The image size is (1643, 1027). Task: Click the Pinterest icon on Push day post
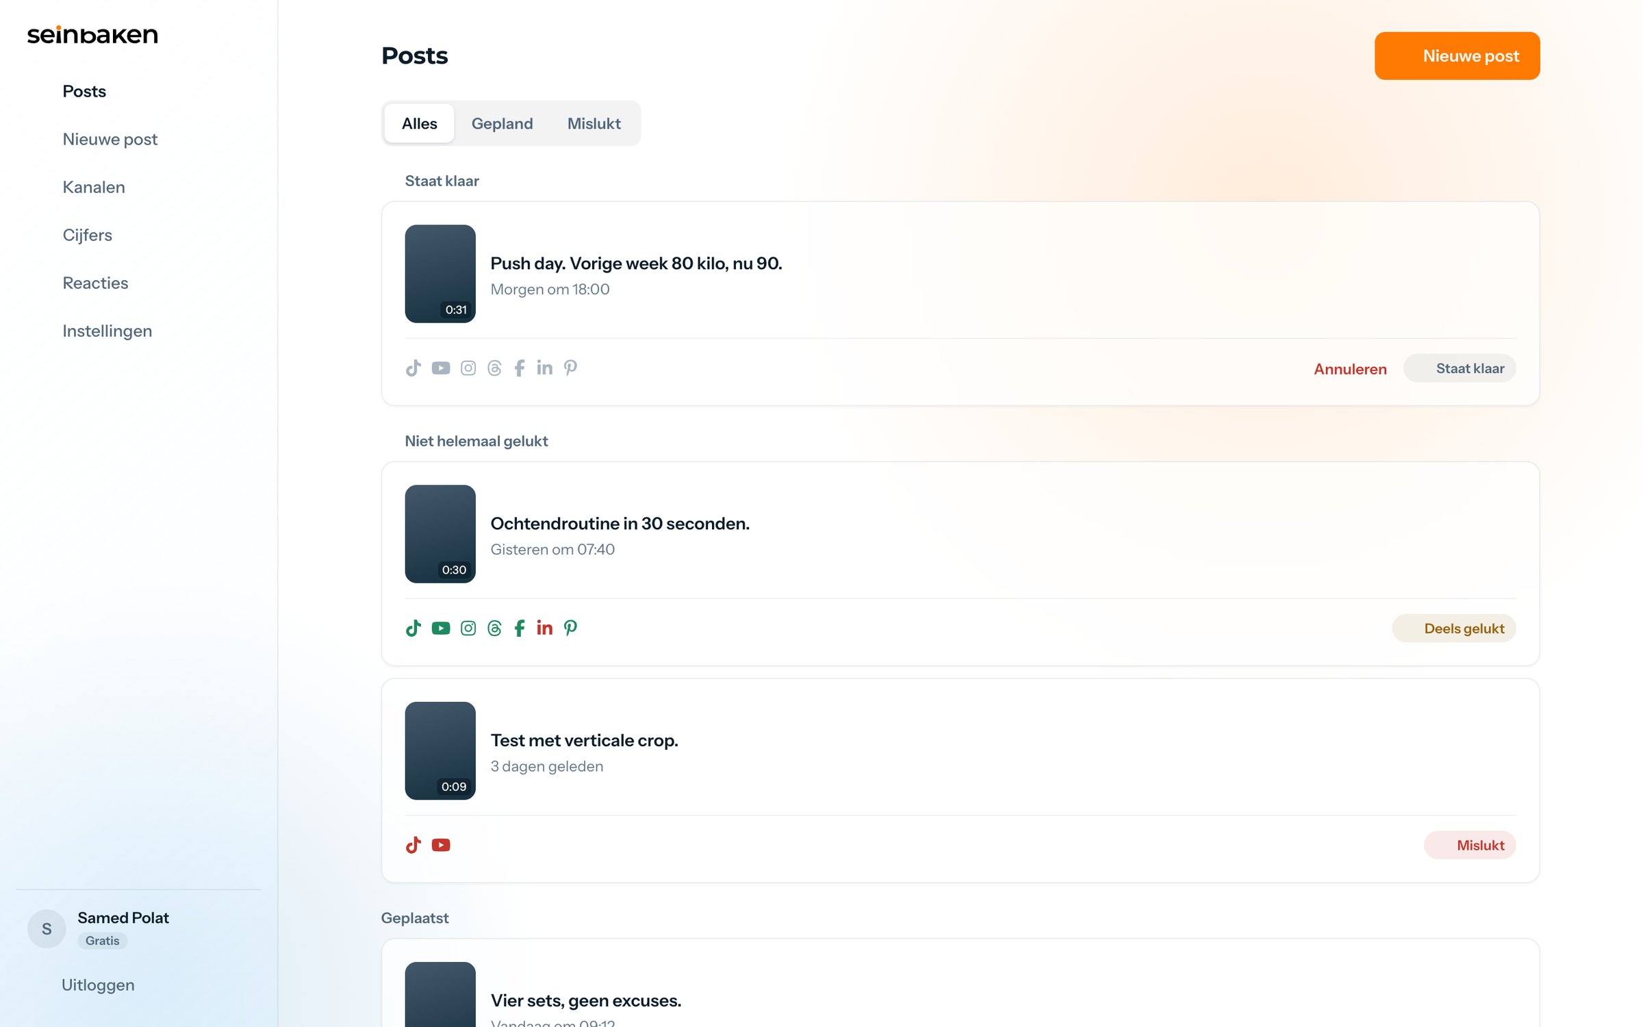coord(570,368)
